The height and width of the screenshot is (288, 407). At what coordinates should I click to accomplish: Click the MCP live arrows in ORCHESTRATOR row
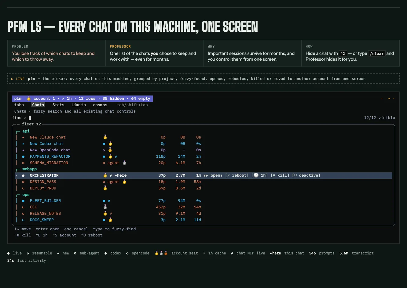click(111, 175)
